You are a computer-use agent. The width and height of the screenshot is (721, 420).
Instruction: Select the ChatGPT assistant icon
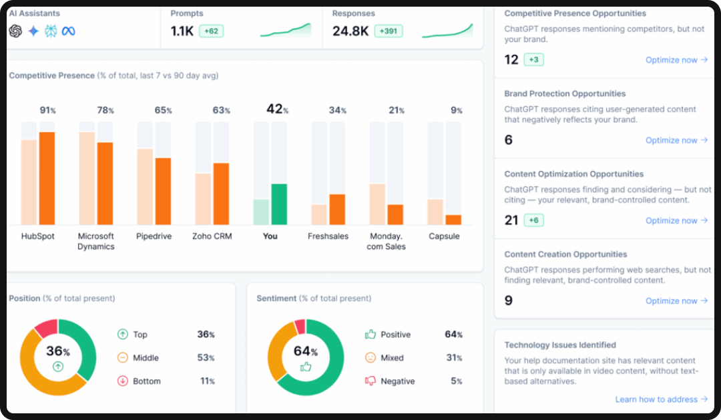click(15, 31)
